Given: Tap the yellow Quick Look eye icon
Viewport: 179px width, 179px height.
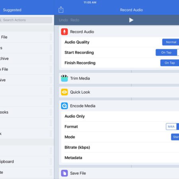Looking at the screenshot, I should 64,92.
